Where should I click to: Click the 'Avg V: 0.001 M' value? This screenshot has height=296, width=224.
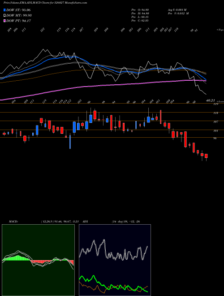[177, 10]
